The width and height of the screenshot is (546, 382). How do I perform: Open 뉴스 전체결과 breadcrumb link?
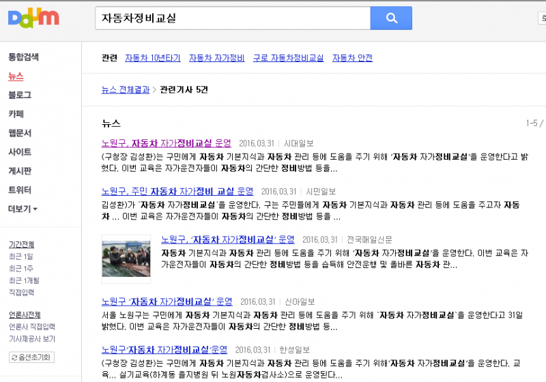(125, 89)
